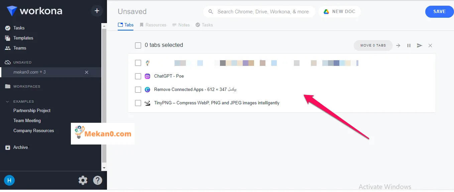Open Teams in the sidebar
Image resolution: width=454 pixels, height=192 pixels.
tap(20, 48)
